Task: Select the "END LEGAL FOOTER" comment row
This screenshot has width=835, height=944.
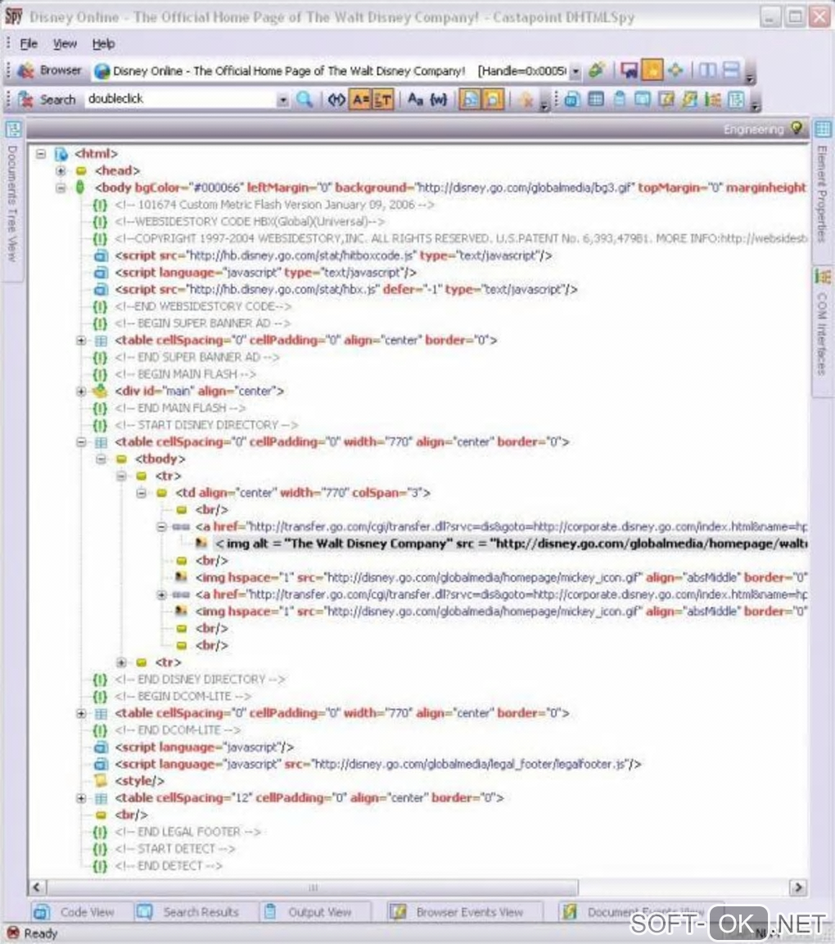Action: (187, 832)
